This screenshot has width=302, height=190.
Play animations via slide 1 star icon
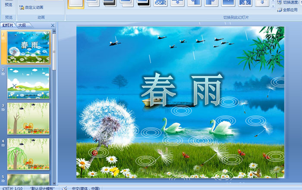pos(3,38)
